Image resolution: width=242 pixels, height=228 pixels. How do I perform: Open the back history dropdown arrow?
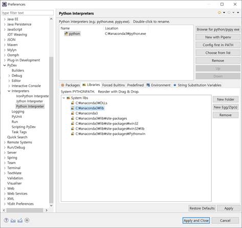224,12
